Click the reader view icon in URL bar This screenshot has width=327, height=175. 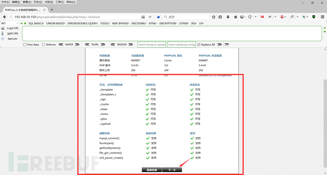pos(143,17)
